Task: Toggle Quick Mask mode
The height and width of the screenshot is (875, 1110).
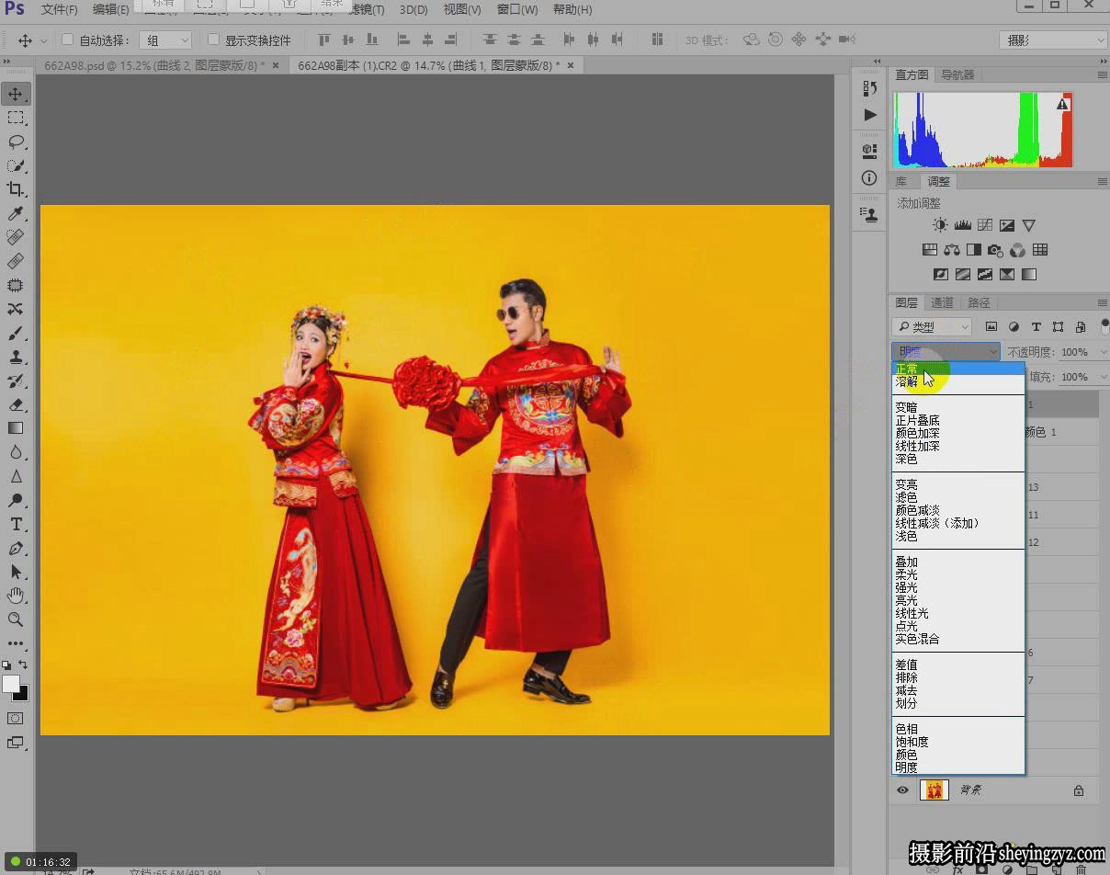Action: [x=16, y=718]
